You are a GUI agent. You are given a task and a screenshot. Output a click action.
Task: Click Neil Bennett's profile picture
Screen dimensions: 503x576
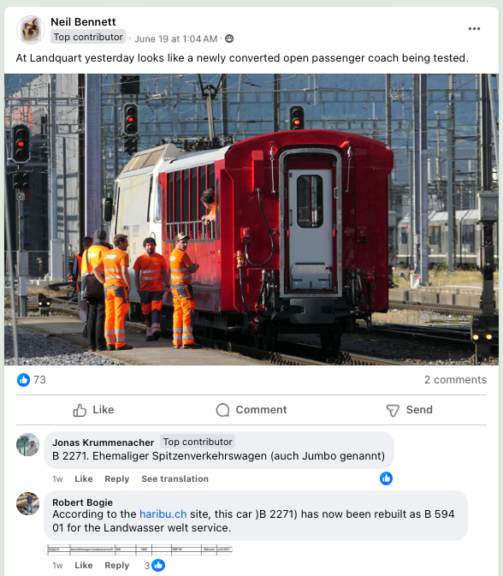tap(31, 30)
